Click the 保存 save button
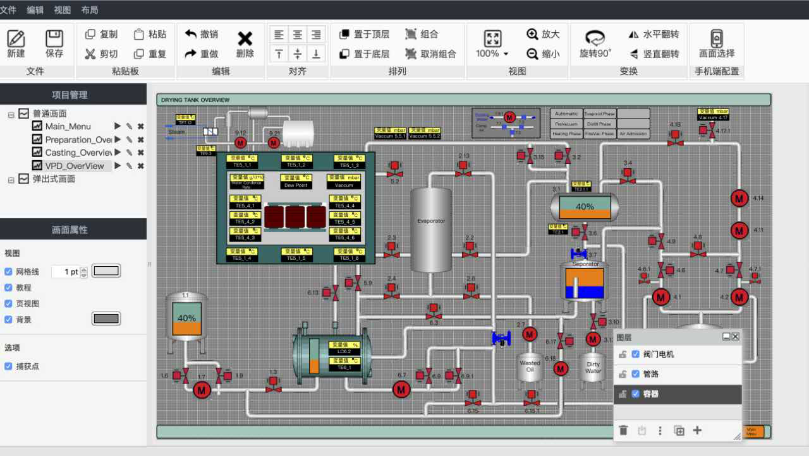Viewport: 809px width, 456px height. pyautogui.click(x=54, y=43)
